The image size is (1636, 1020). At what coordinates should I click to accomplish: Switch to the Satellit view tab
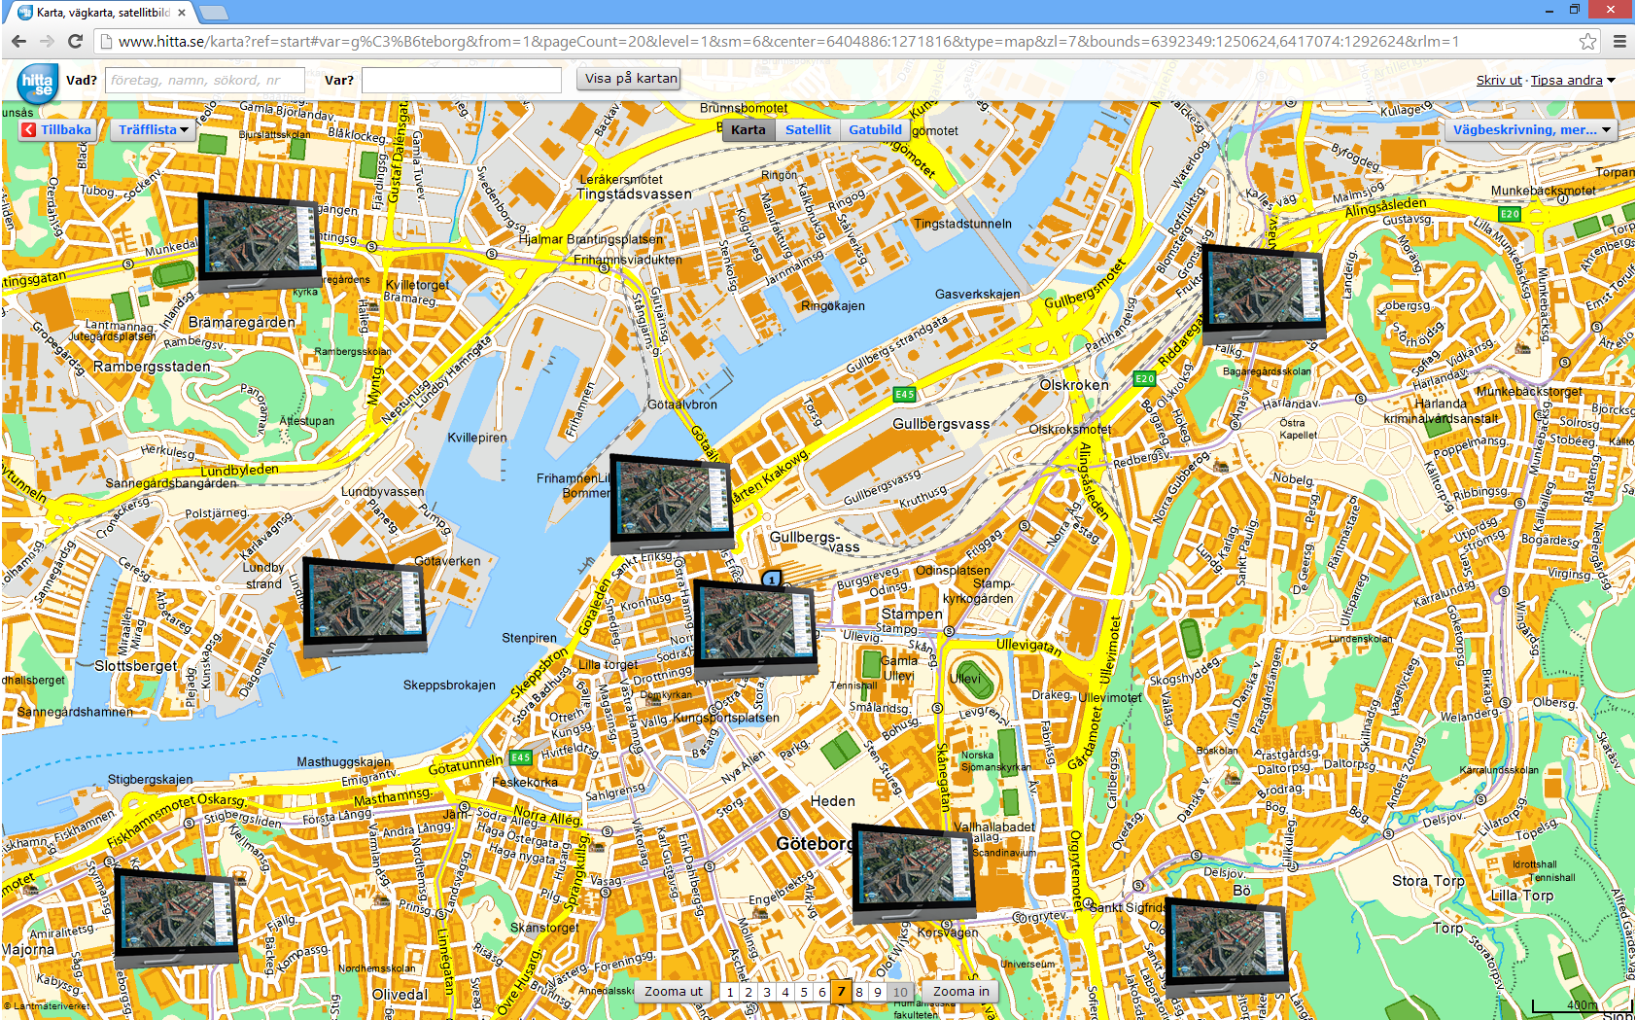coord(808,130)
